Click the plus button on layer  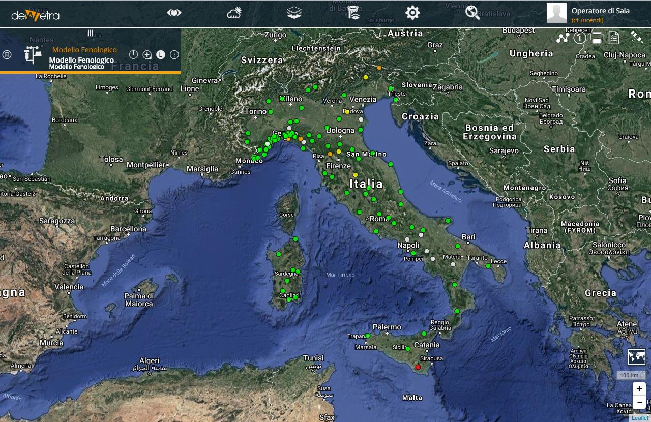(x=147, y=54)
